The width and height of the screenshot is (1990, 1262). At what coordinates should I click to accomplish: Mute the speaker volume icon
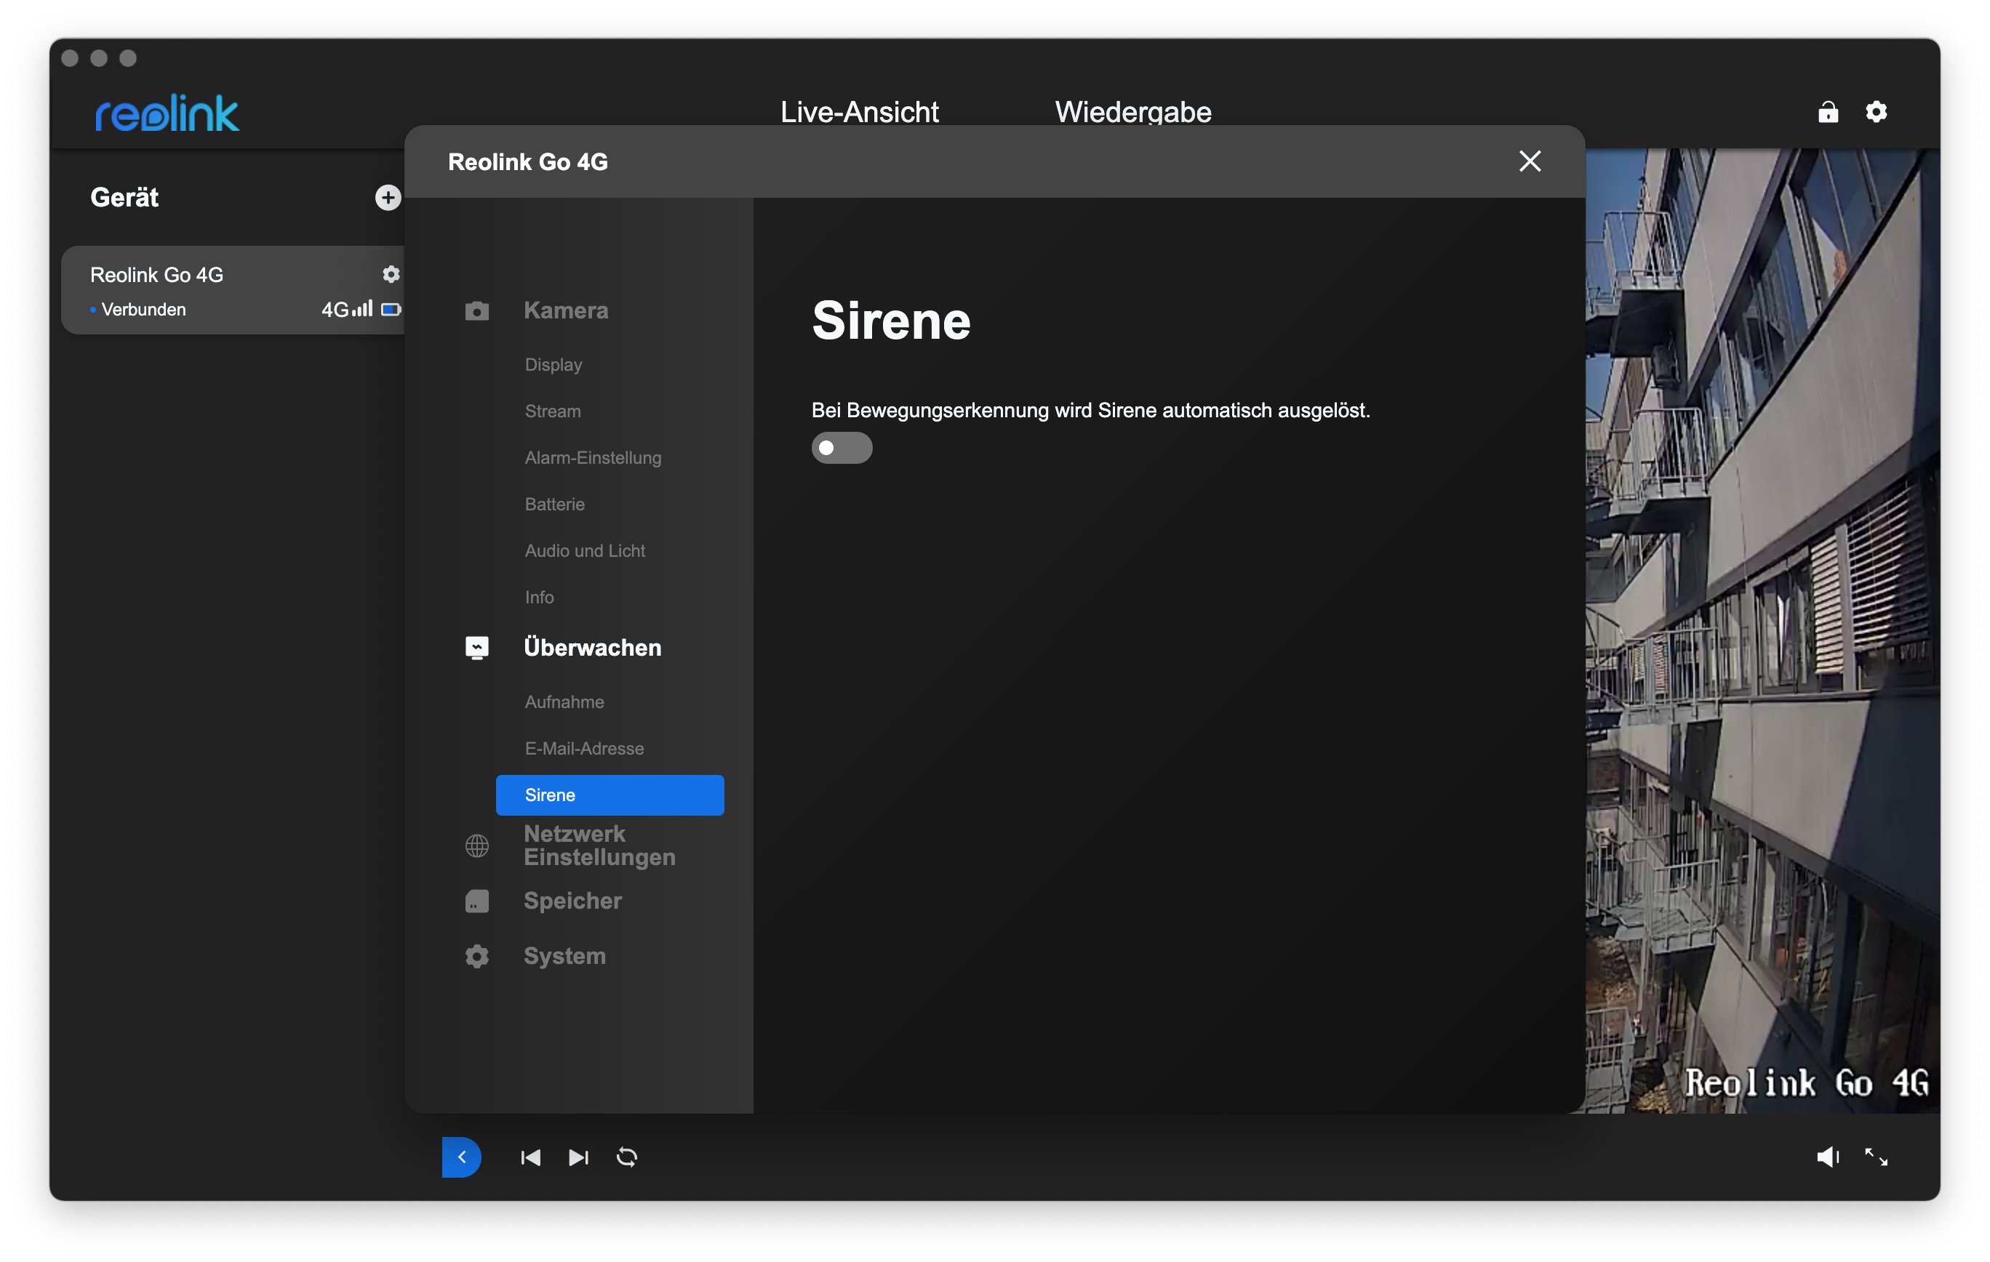coord(1827,1157)
